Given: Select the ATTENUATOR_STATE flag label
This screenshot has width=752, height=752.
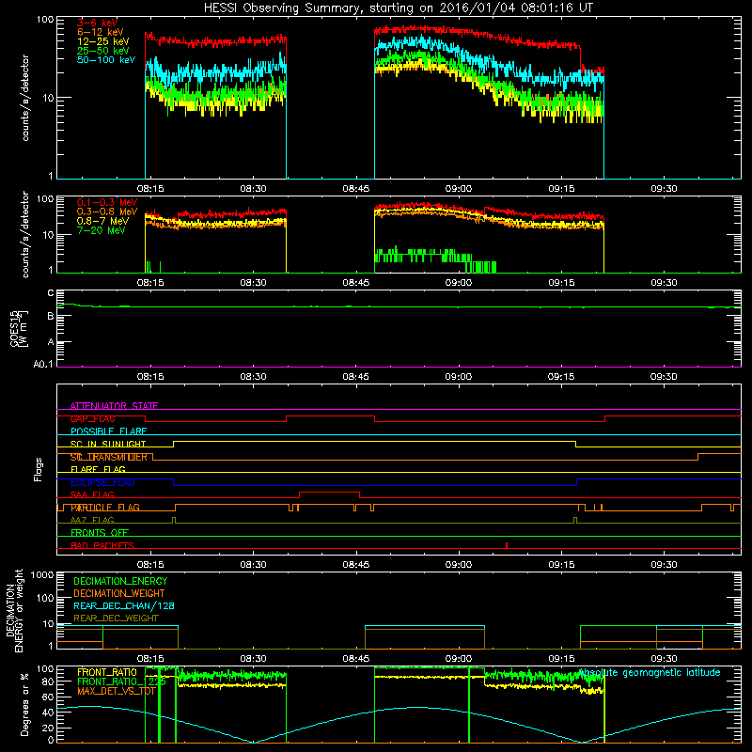Looking at the screenshot, I should [114, 406].
